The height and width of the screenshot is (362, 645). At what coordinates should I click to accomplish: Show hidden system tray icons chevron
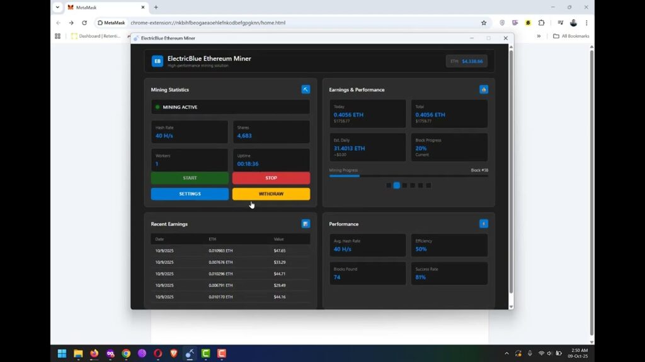pos(507,353)
